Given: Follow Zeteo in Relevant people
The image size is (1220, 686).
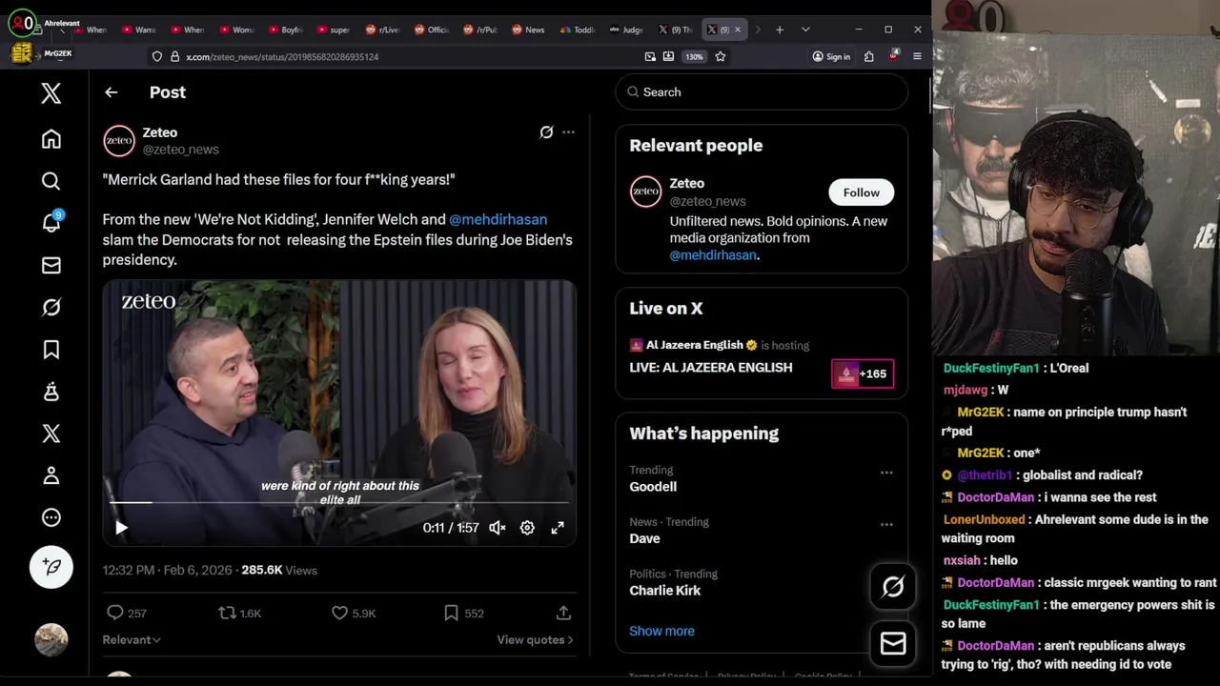Looking at the screenshot, I should click(x=861, y=192).
